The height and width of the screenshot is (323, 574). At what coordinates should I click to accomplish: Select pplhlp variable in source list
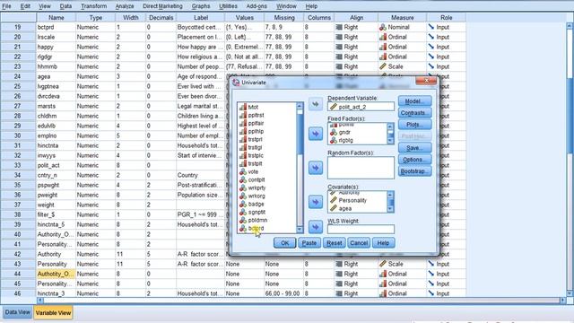256,131
